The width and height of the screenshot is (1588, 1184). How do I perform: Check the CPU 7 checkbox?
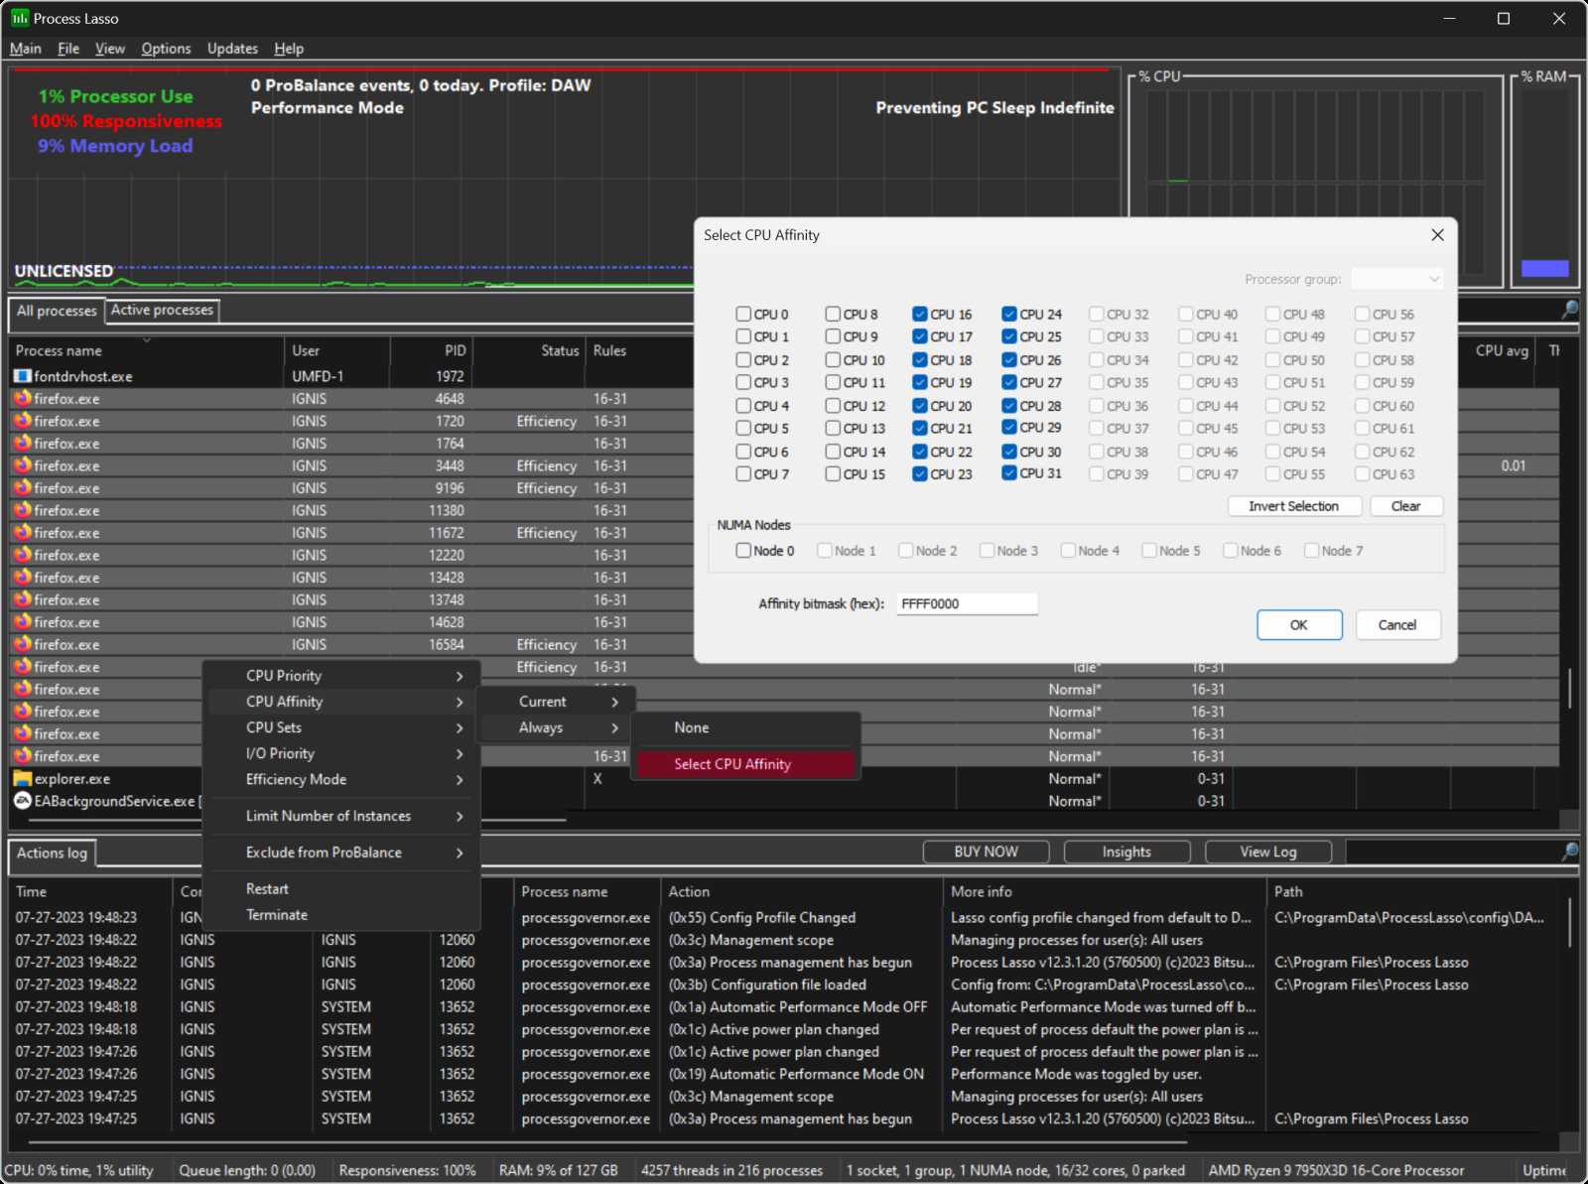[x=743, y=474]
